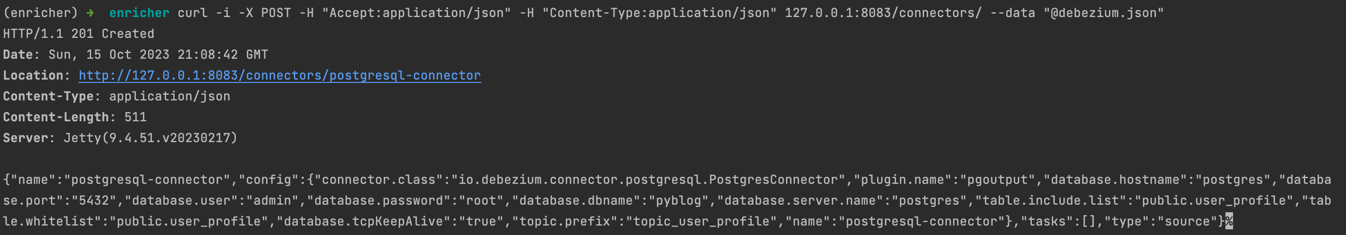Viewport: 1346px width, 235px height.
Task: Open the postgresql-connector location link
Action: pos(280,75)
